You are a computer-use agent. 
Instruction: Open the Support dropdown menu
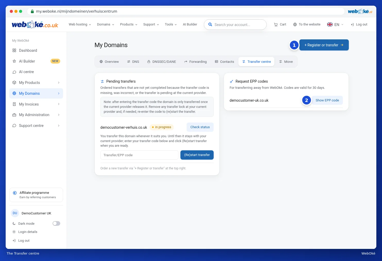(x=151, y=24)
